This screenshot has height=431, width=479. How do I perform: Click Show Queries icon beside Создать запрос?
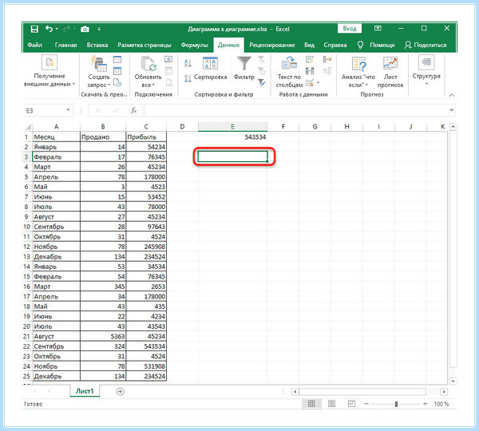[117, 59]
